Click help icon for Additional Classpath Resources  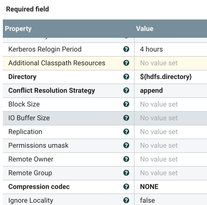[x=126, y=63]
